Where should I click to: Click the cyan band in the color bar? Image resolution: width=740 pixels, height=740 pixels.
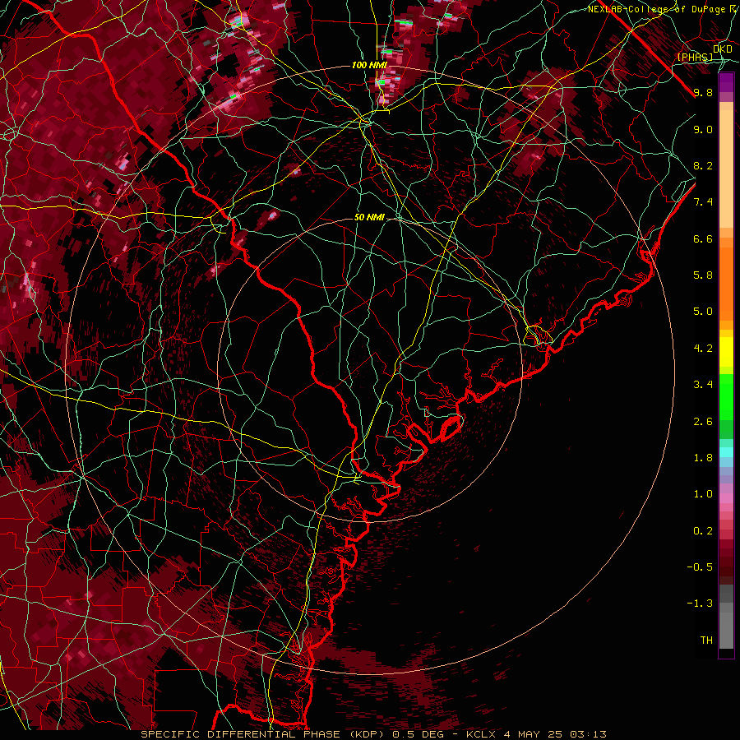tap(726, 452)
